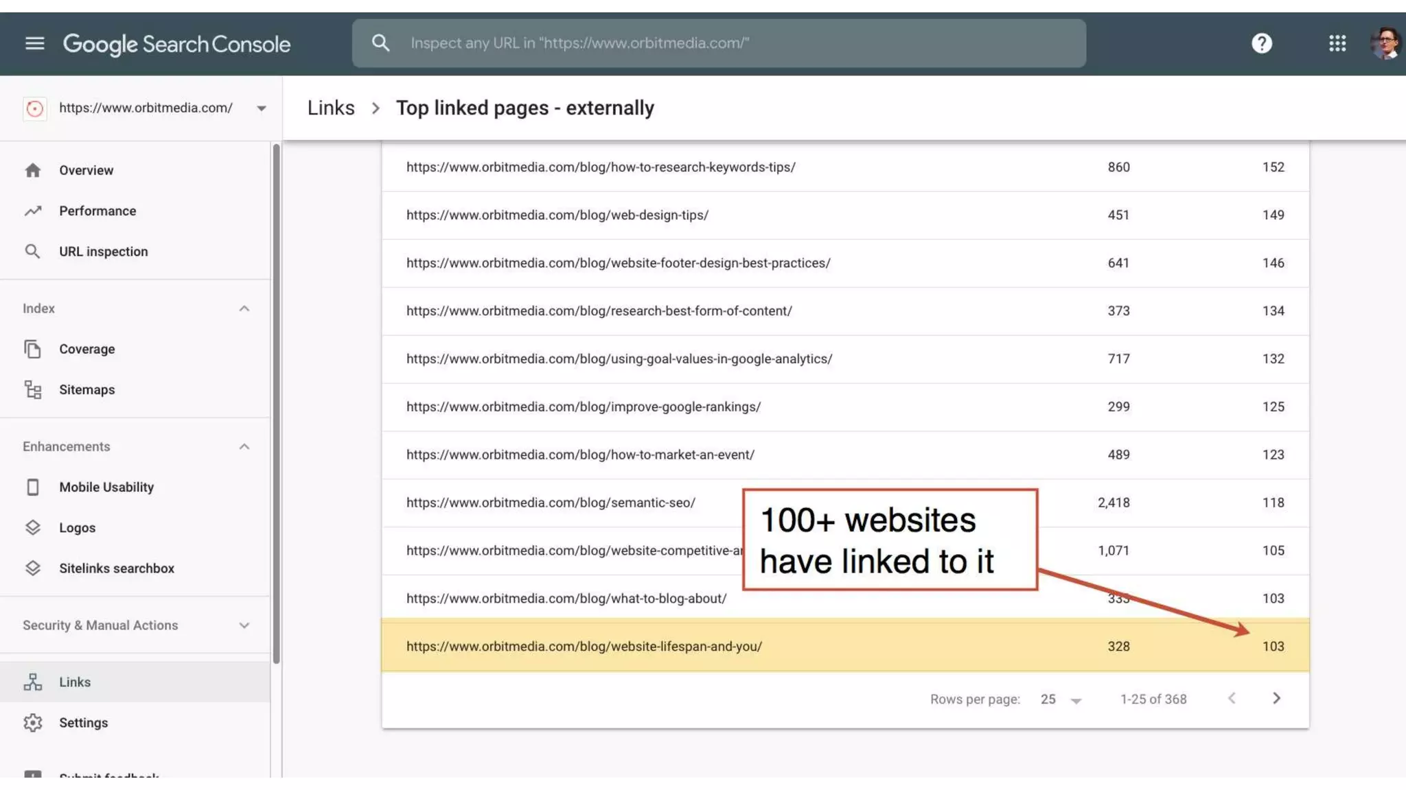
Task: Open the website-lifespan-and-you URL row
Action: click(x=584, y=647)
